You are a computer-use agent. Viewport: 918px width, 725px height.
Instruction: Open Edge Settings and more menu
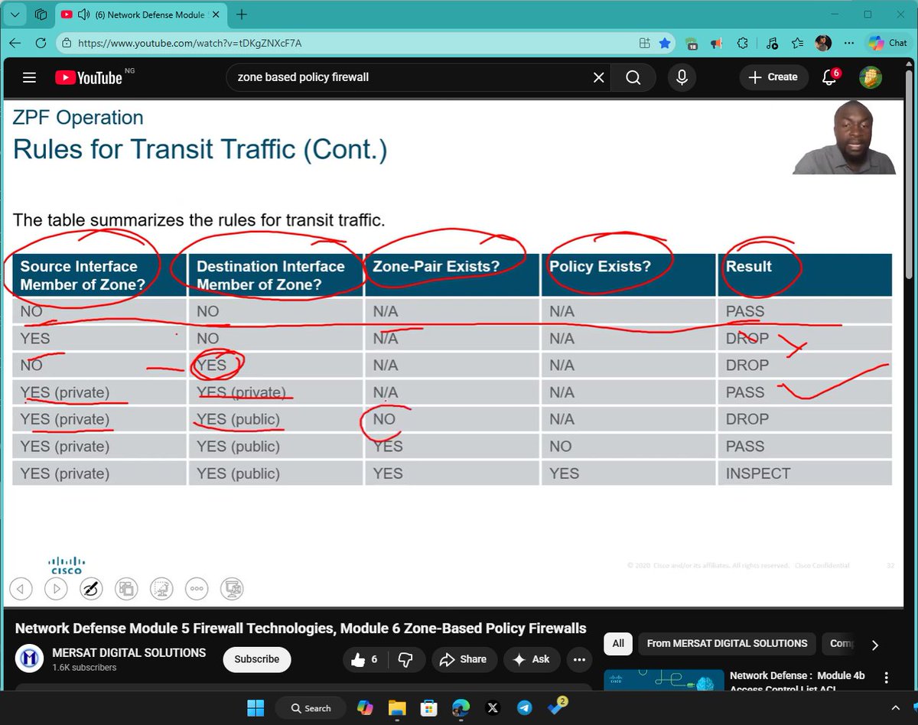coord(848,44)
